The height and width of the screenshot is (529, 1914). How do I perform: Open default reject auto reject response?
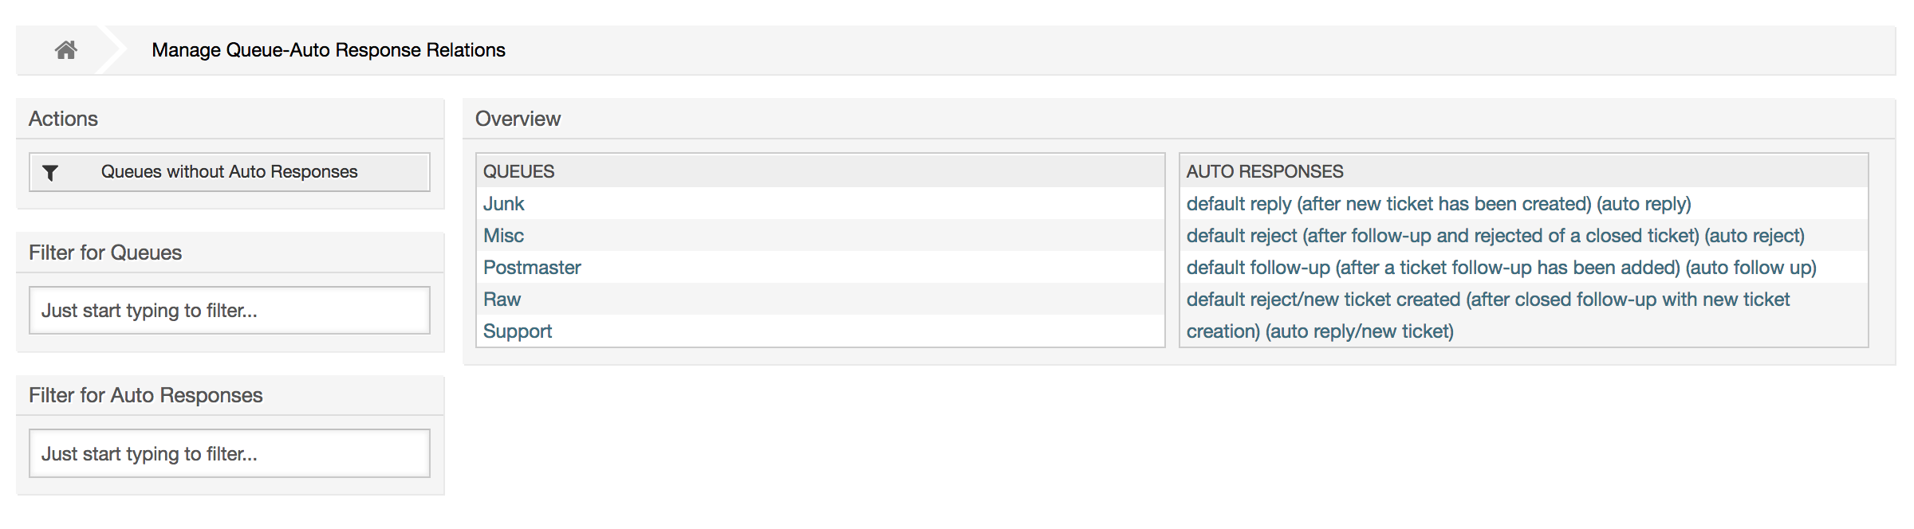point(1495,236)
